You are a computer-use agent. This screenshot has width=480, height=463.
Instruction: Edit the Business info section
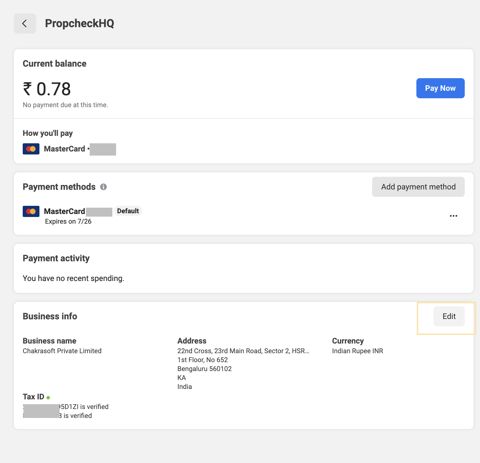(x=449, y=316)
